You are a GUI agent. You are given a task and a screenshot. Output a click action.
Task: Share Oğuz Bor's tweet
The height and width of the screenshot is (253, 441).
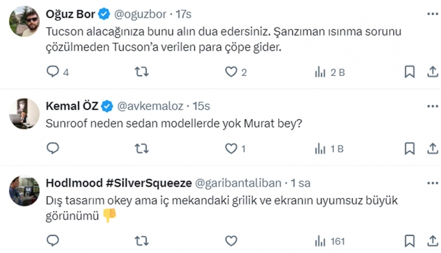pyautogui.click(x=433, y=72)
